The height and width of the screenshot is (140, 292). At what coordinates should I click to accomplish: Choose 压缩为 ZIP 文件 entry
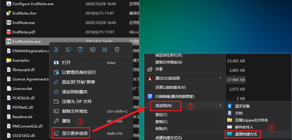click(x=91, y=101)
